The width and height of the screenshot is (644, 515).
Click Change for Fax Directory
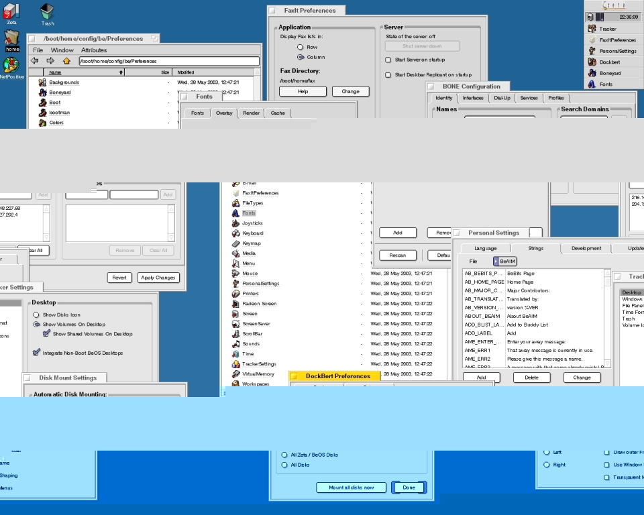click(350, 91)
